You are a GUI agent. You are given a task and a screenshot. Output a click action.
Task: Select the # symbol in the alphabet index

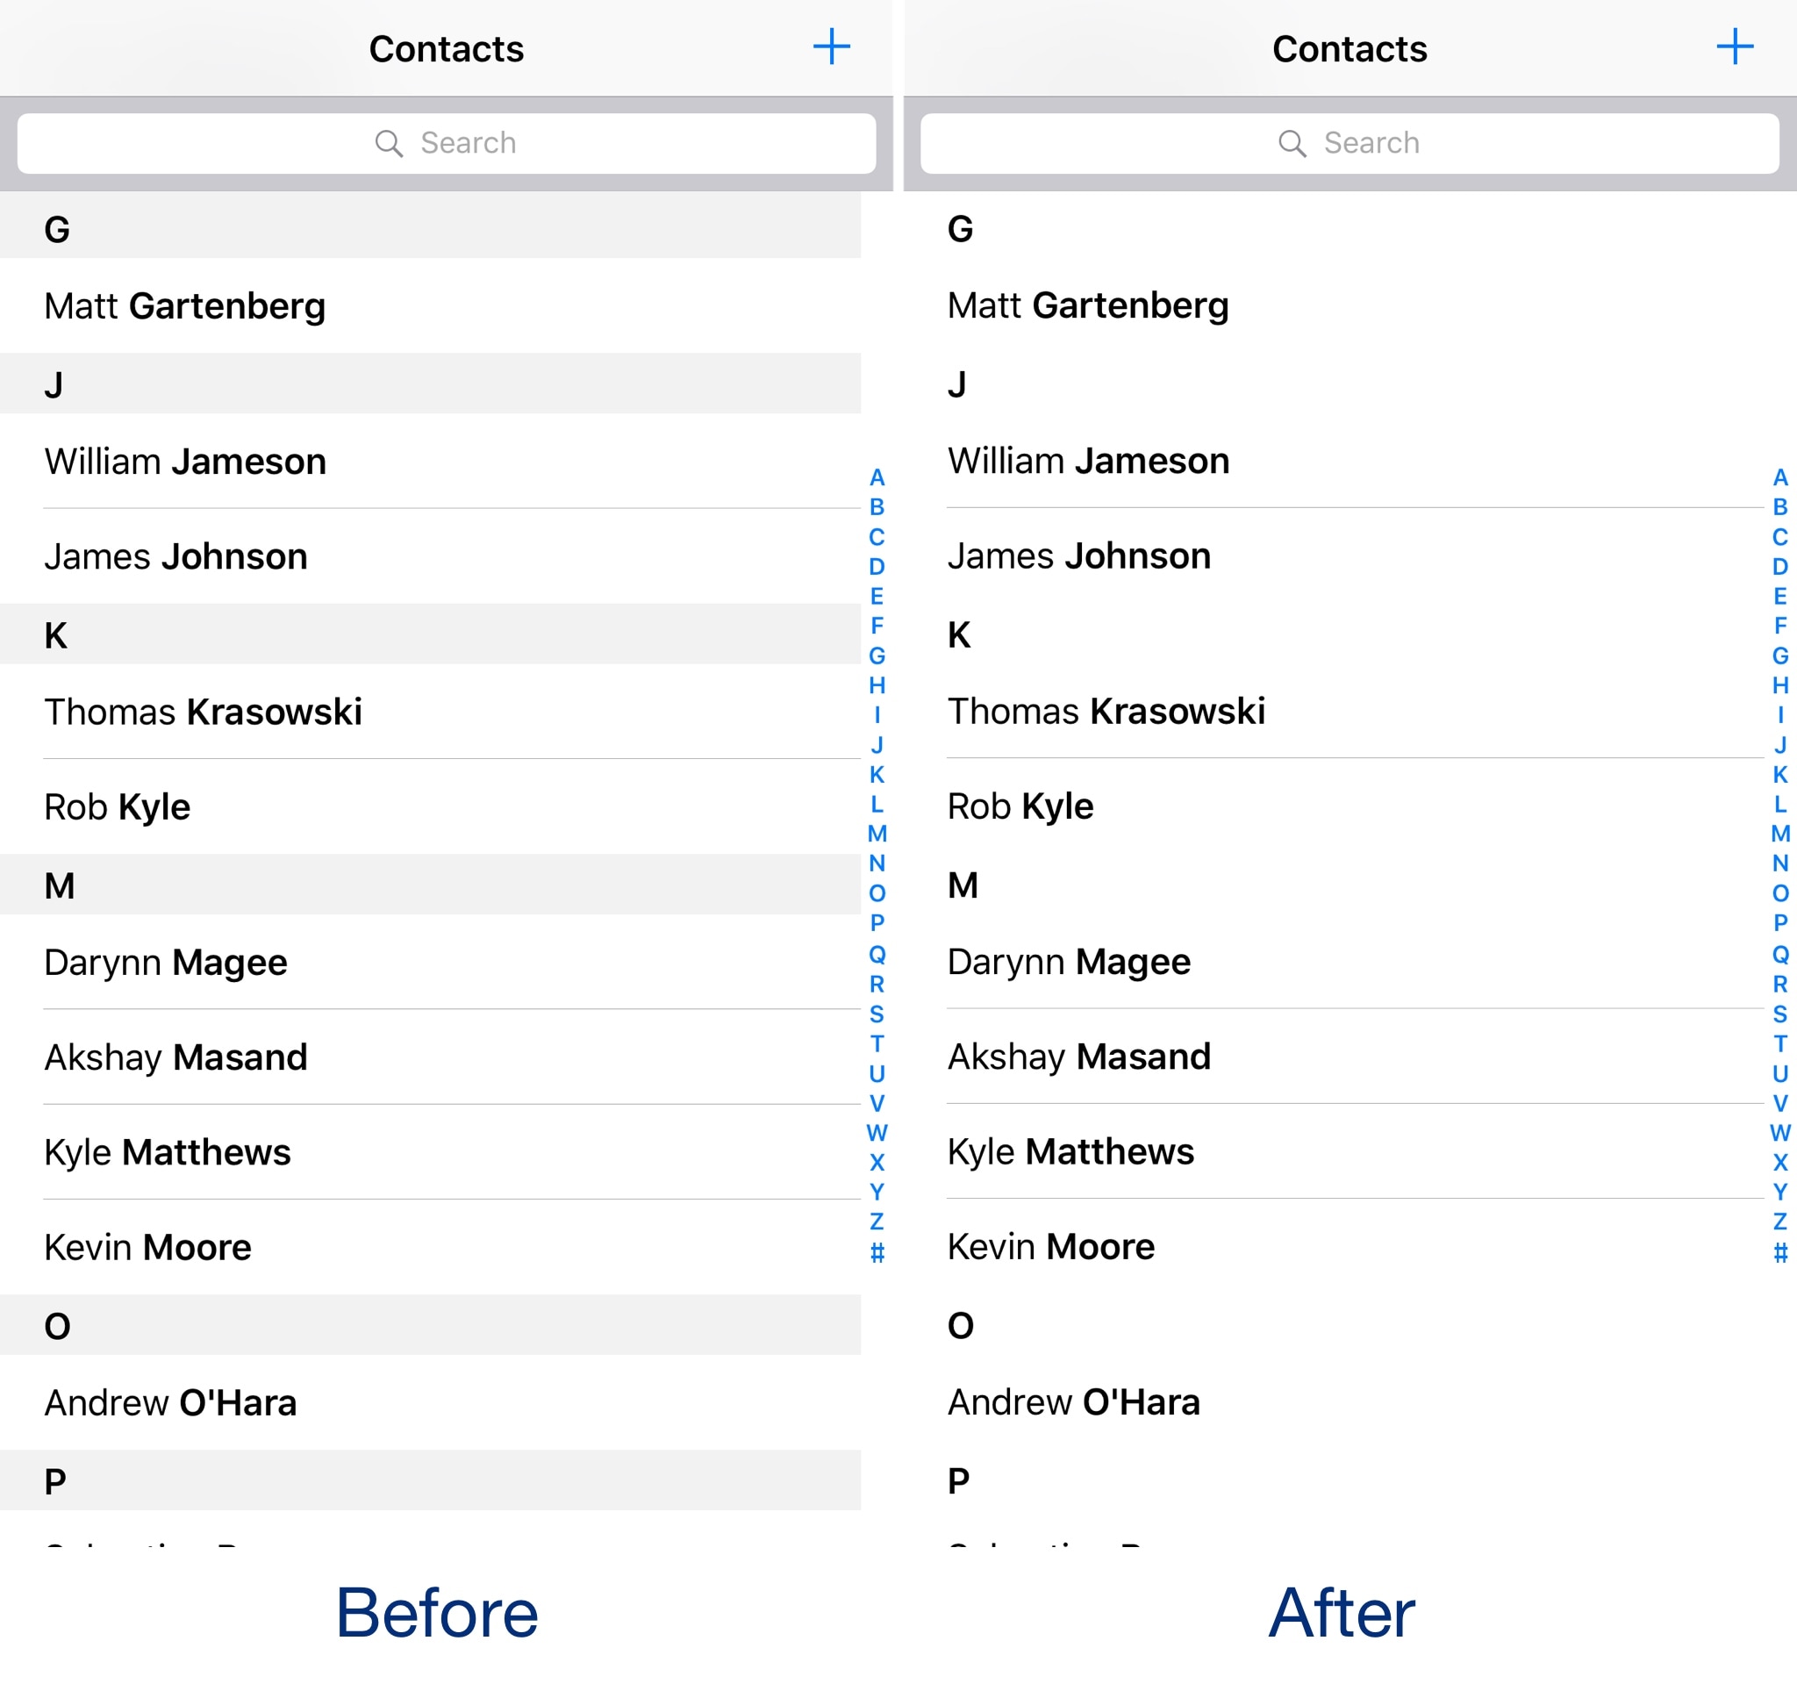tap(875, 1255)
